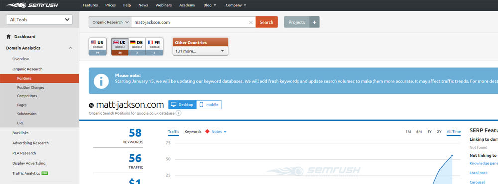The image size is (498, 184).
Task: Open the All Tools dropdown
Action: tap(39, 20)
